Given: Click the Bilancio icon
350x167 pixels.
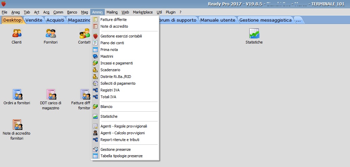Looking at the screenshot, I should (x=95, y=107).
